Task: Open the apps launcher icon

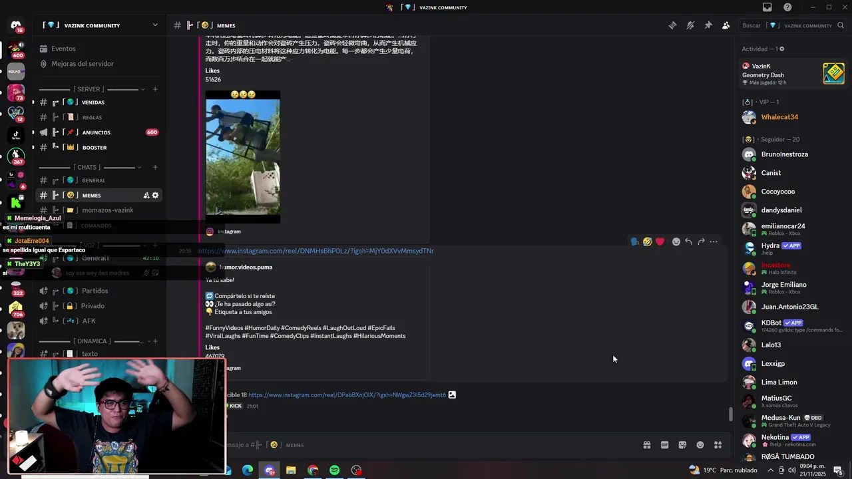Action: tap(718, 445)
